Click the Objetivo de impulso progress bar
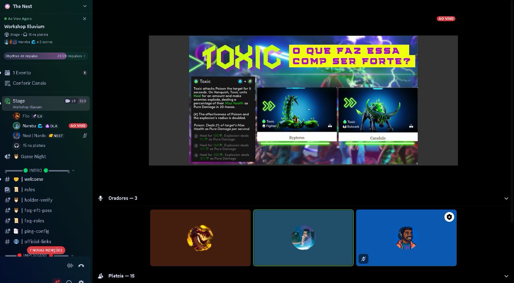Screen dimensions: 514x283 pyautogui.click(x=45, y=56)
